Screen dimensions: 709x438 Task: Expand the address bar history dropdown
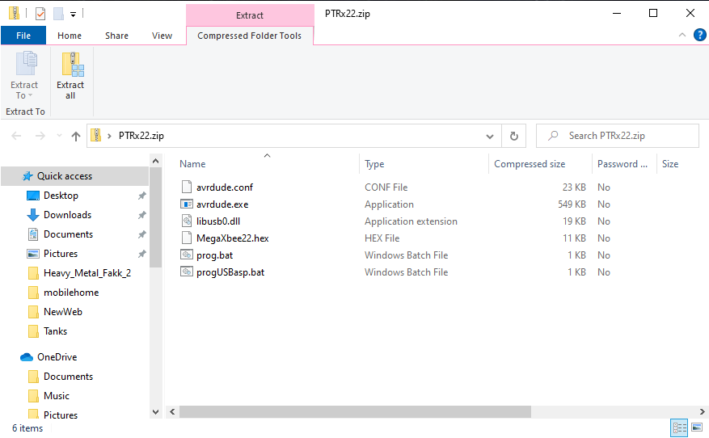pos(490,136)
